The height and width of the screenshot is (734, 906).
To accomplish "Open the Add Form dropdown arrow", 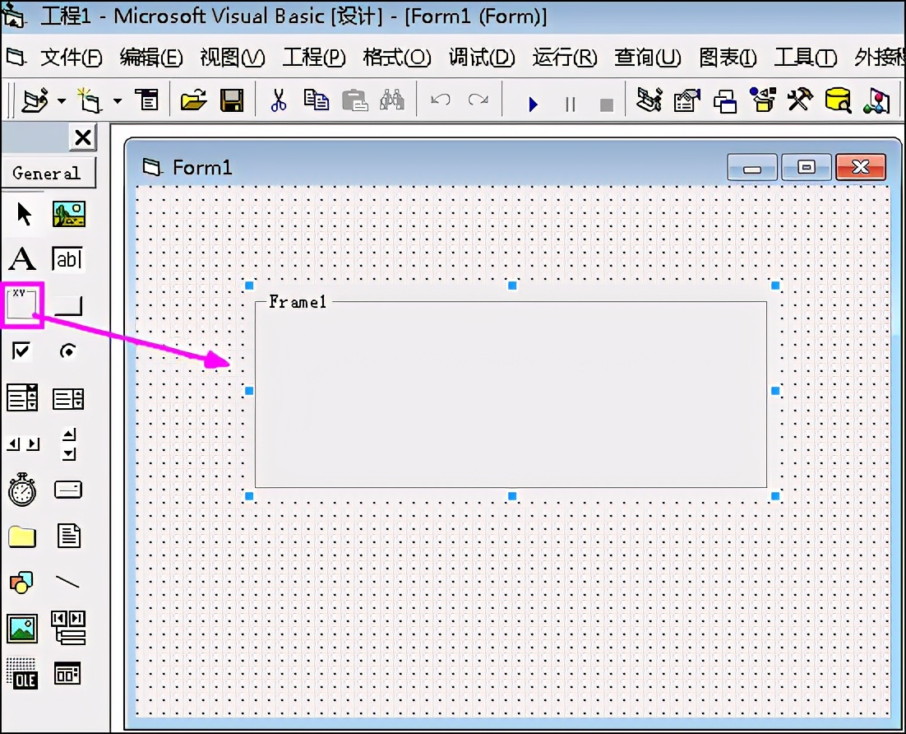I will coord(118,100).
